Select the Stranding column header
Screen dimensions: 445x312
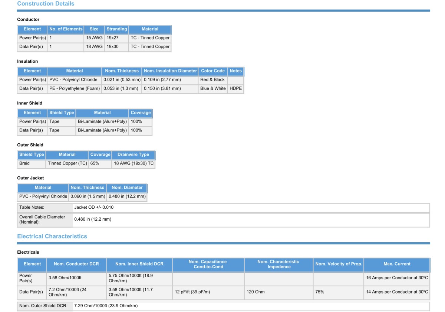tap(116, 29)
